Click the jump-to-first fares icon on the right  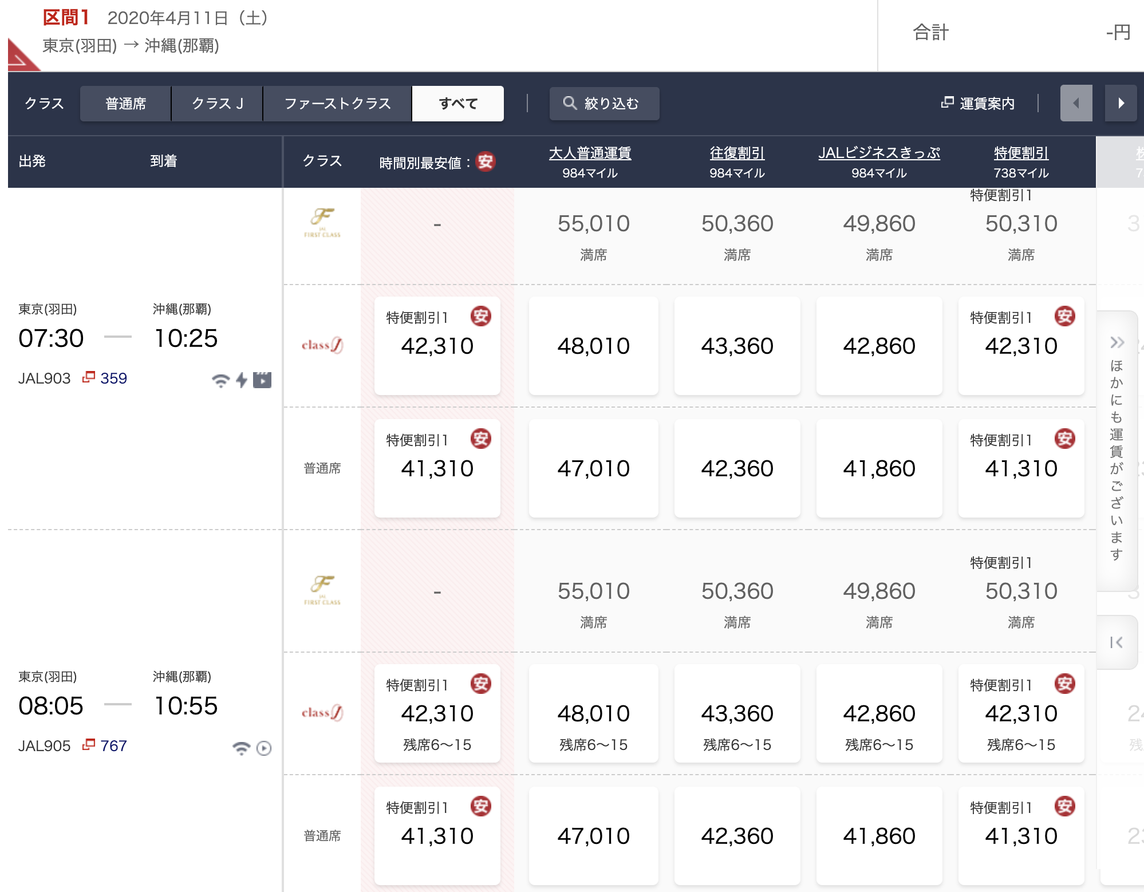tap(1117, 642)
